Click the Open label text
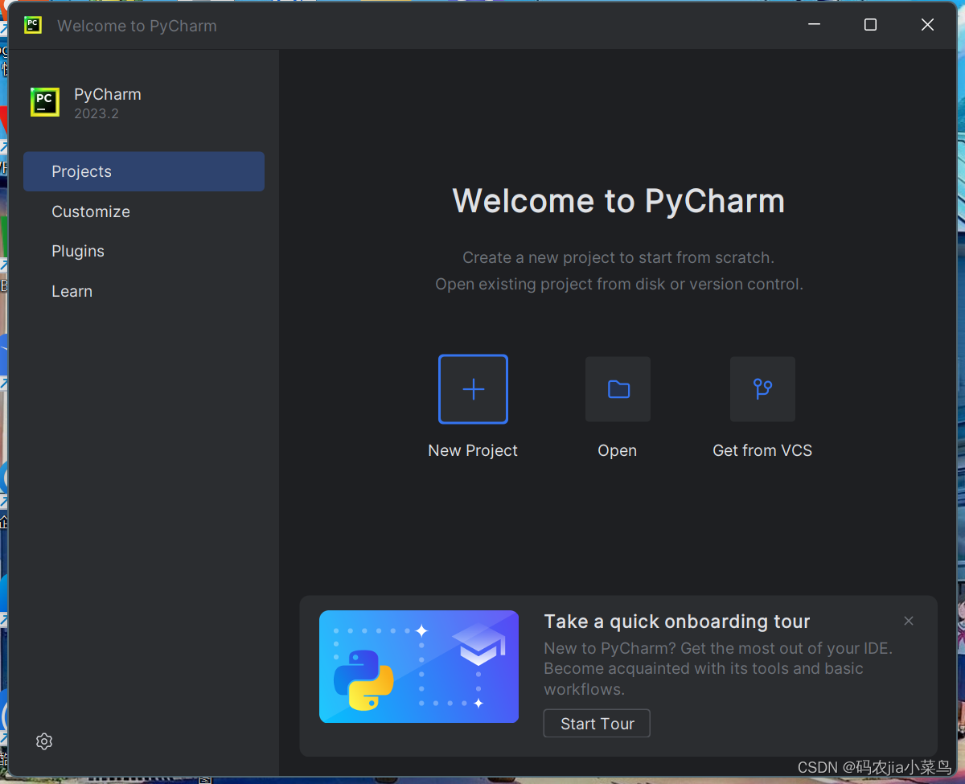965x784 pixels. pos(618,451)
